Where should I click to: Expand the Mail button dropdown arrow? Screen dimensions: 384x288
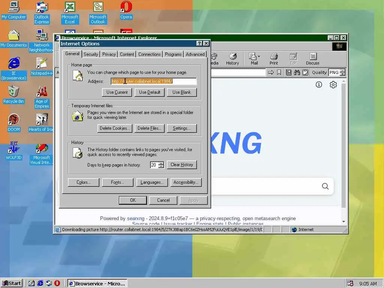point(259,56)
